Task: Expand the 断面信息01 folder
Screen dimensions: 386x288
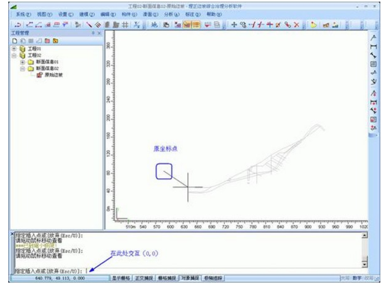Action: click(x=22, y=62)
